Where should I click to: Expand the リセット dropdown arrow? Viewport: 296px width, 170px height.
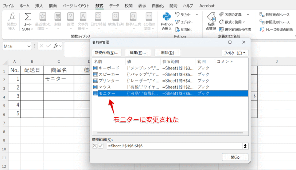[x=196, y=15]
